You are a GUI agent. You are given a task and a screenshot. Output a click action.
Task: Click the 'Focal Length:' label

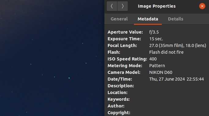pos(122,45)
